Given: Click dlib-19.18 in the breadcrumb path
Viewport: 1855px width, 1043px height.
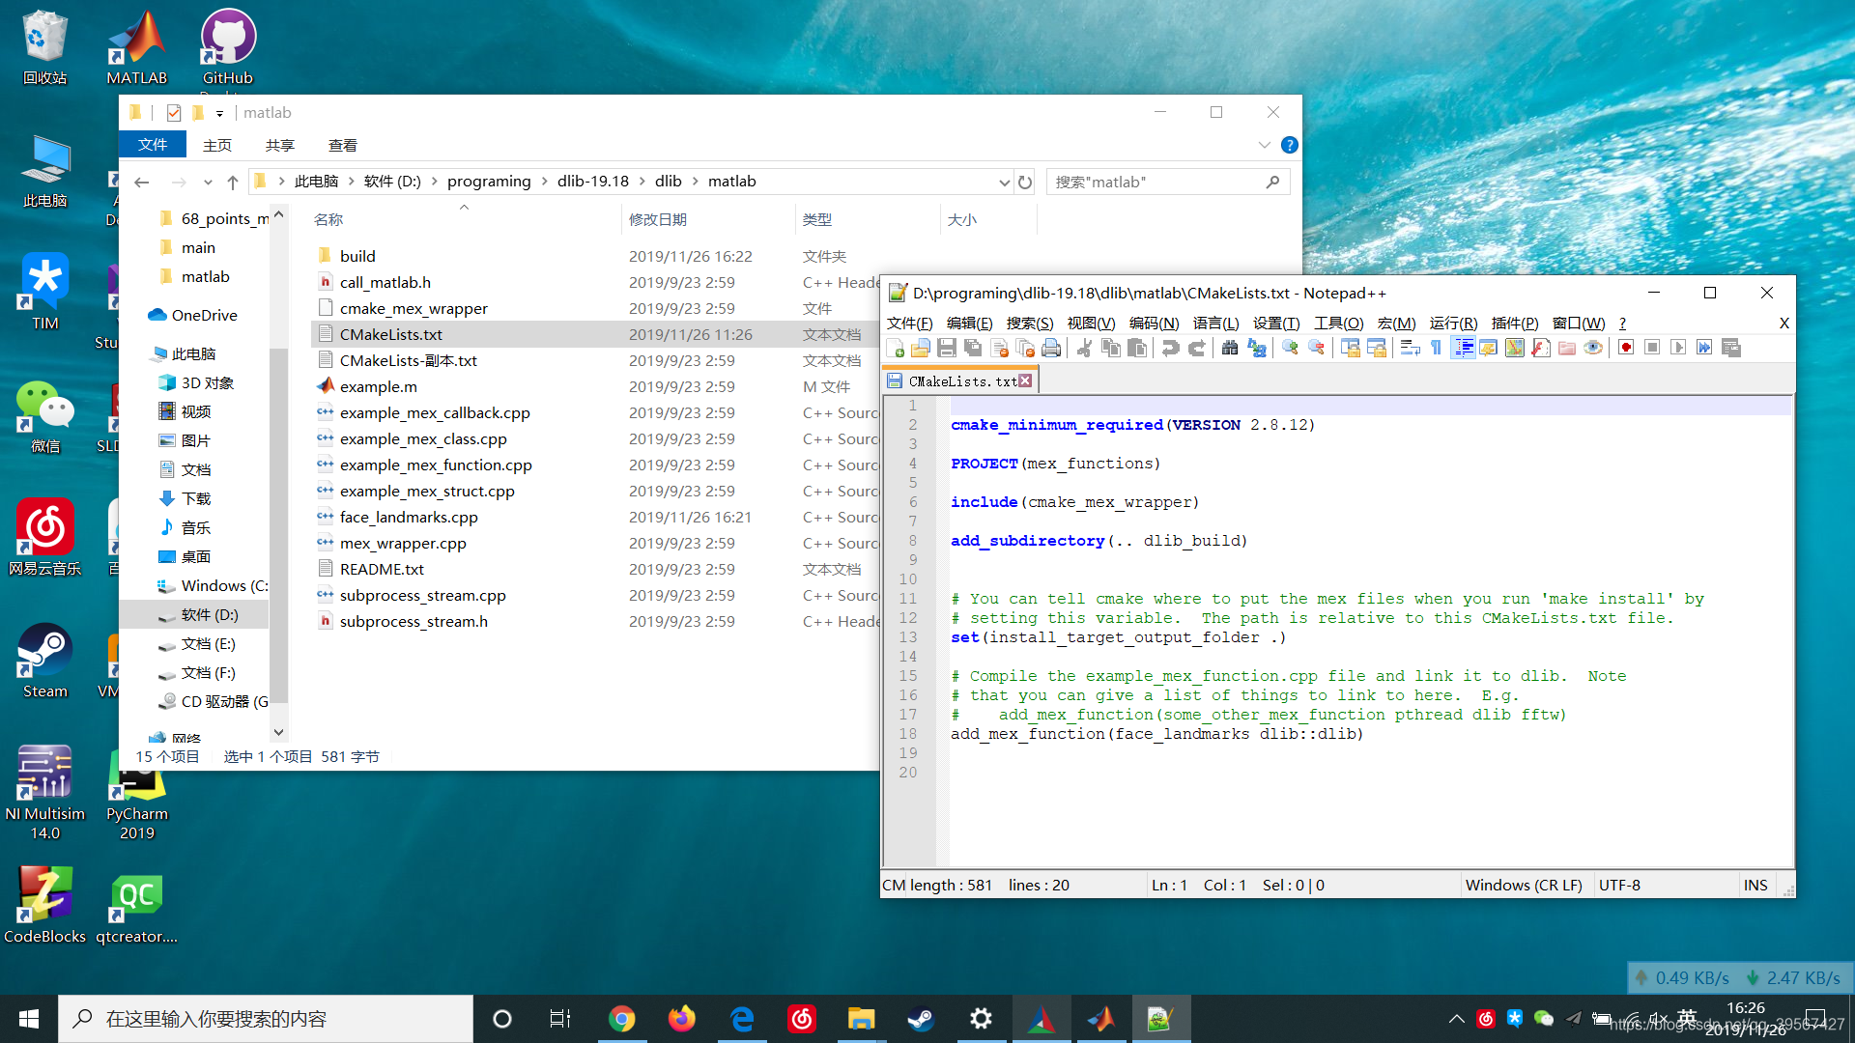Looking at the screenshot, I should (592, 182).
